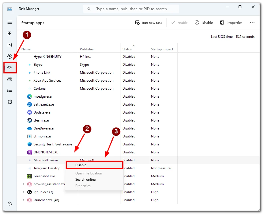Click the steam.exe icon
Viewport: 265px width, 216px height.
pos(30,120)
